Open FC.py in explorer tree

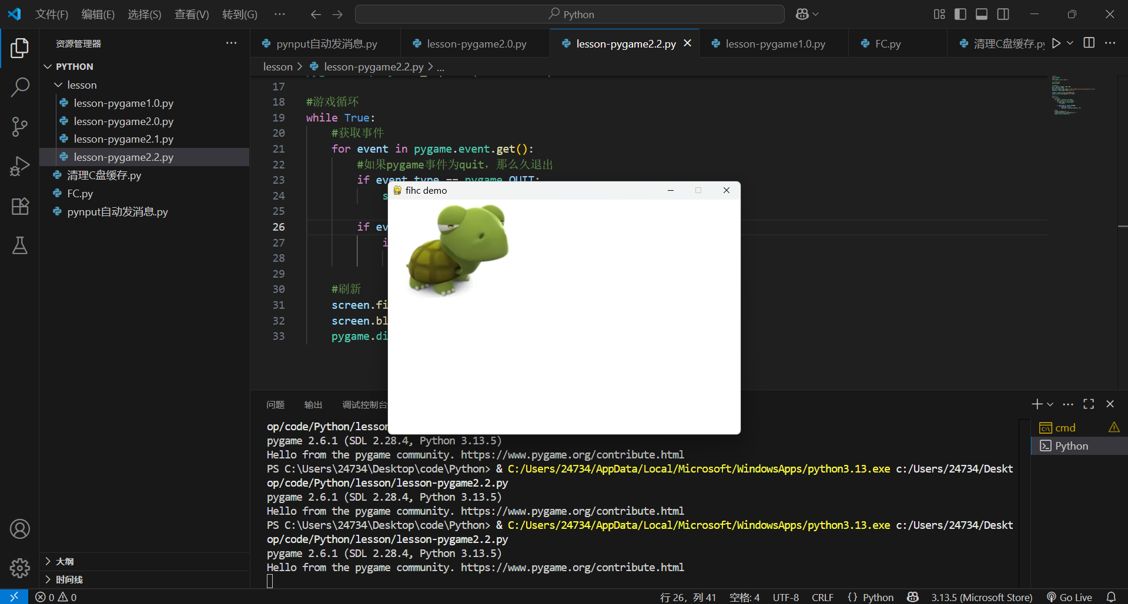coord(145,193)
